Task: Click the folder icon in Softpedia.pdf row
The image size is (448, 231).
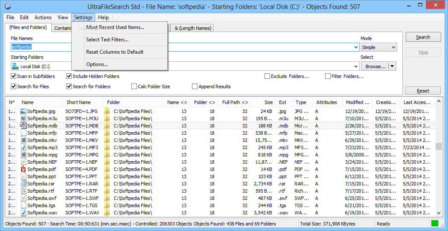Action: 107,169
